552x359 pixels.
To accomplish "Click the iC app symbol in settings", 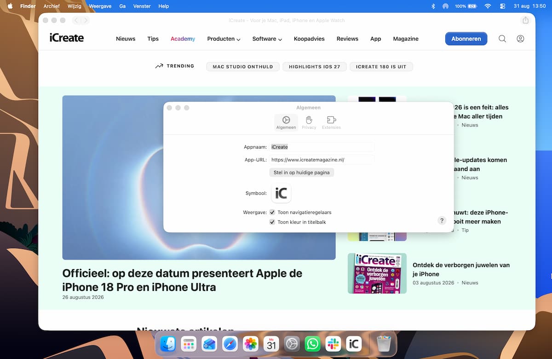I will (281, 193).
